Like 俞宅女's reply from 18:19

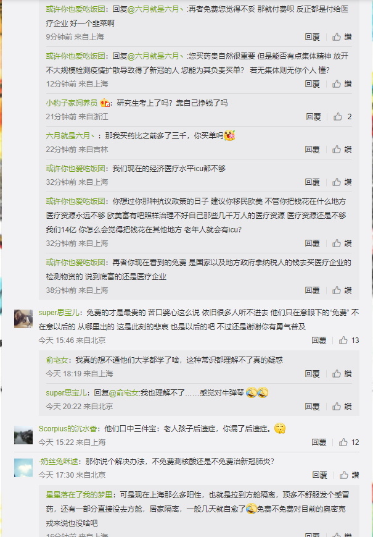[x=342, y=374]
